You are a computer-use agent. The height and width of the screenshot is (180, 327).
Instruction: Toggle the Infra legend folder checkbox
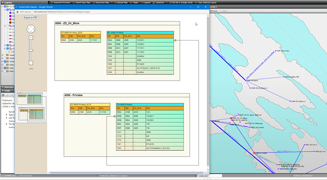pyautogui.click(x=5, y=62)
